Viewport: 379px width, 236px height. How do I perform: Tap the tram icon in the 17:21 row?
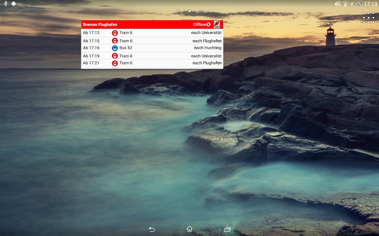pos(115,63)
